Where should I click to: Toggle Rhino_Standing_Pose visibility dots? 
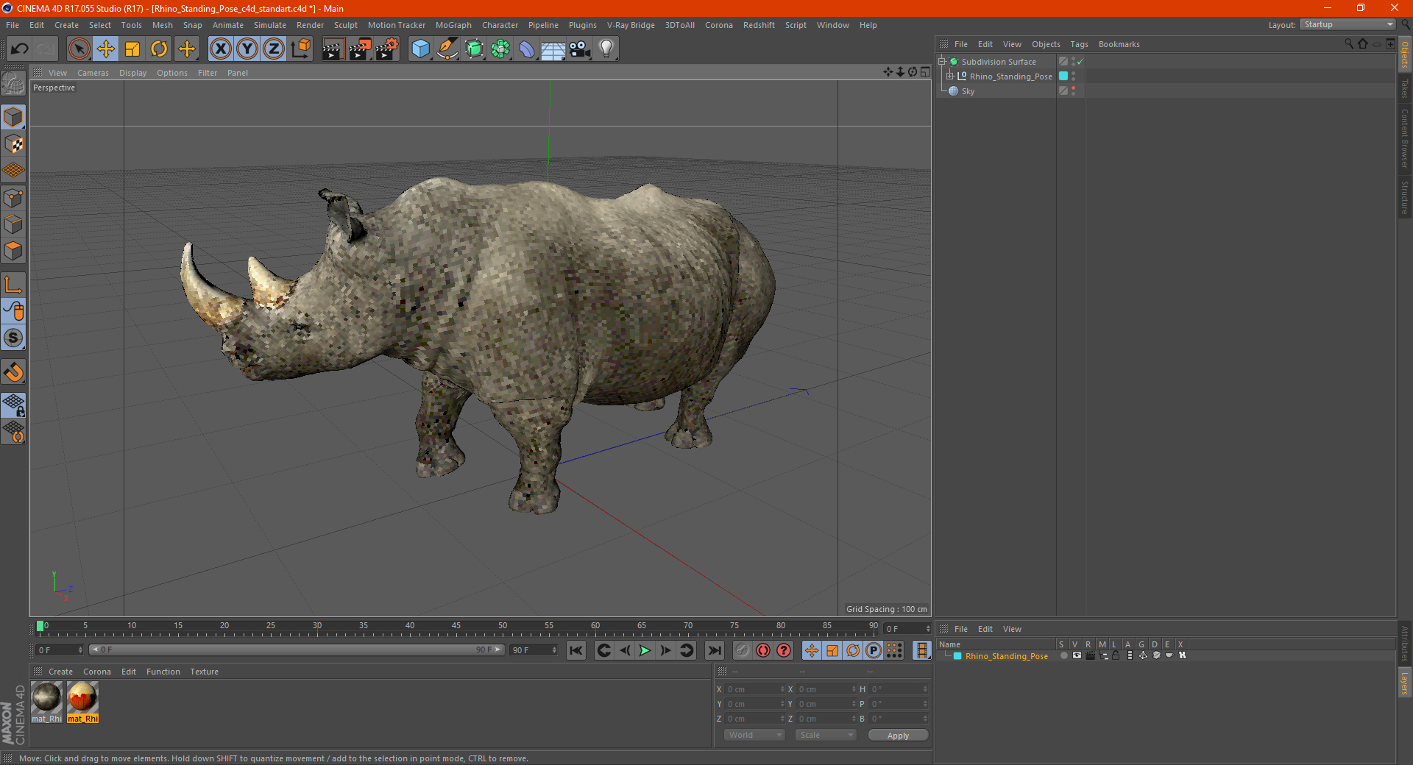pos(1074,76)
